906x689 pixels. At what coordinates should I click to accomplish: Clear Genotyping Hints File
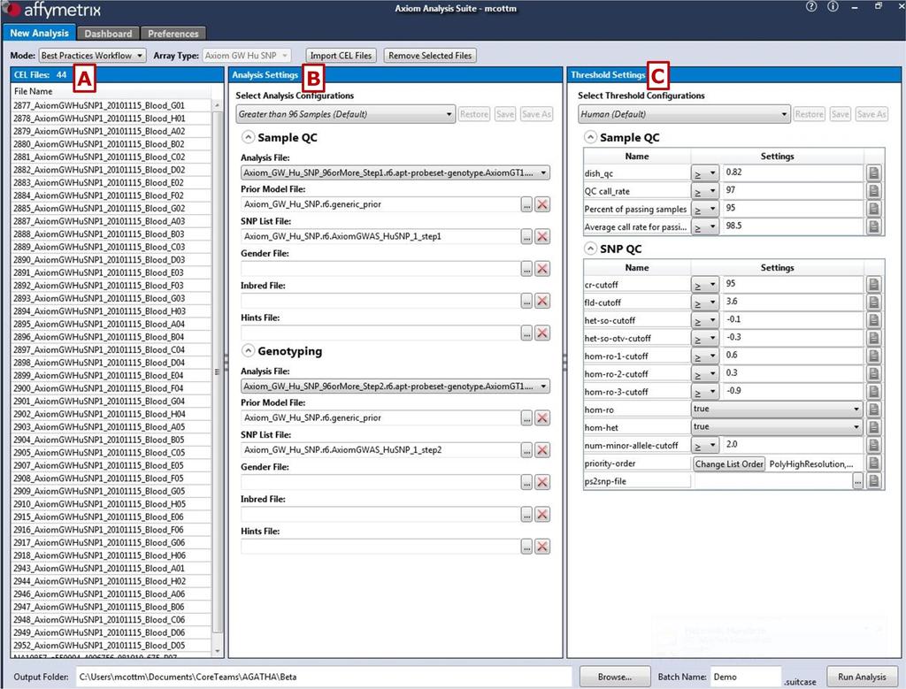542,547
